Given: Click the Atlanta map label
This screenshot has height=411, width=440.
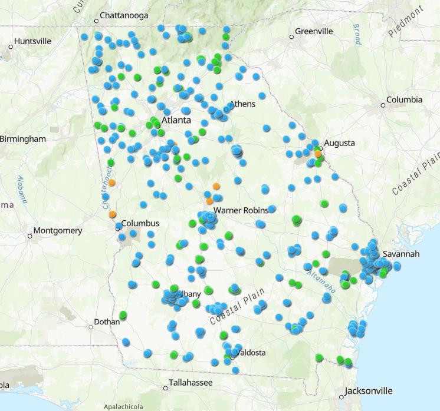Looking at the screenshot, I should (x=176, y=120).
